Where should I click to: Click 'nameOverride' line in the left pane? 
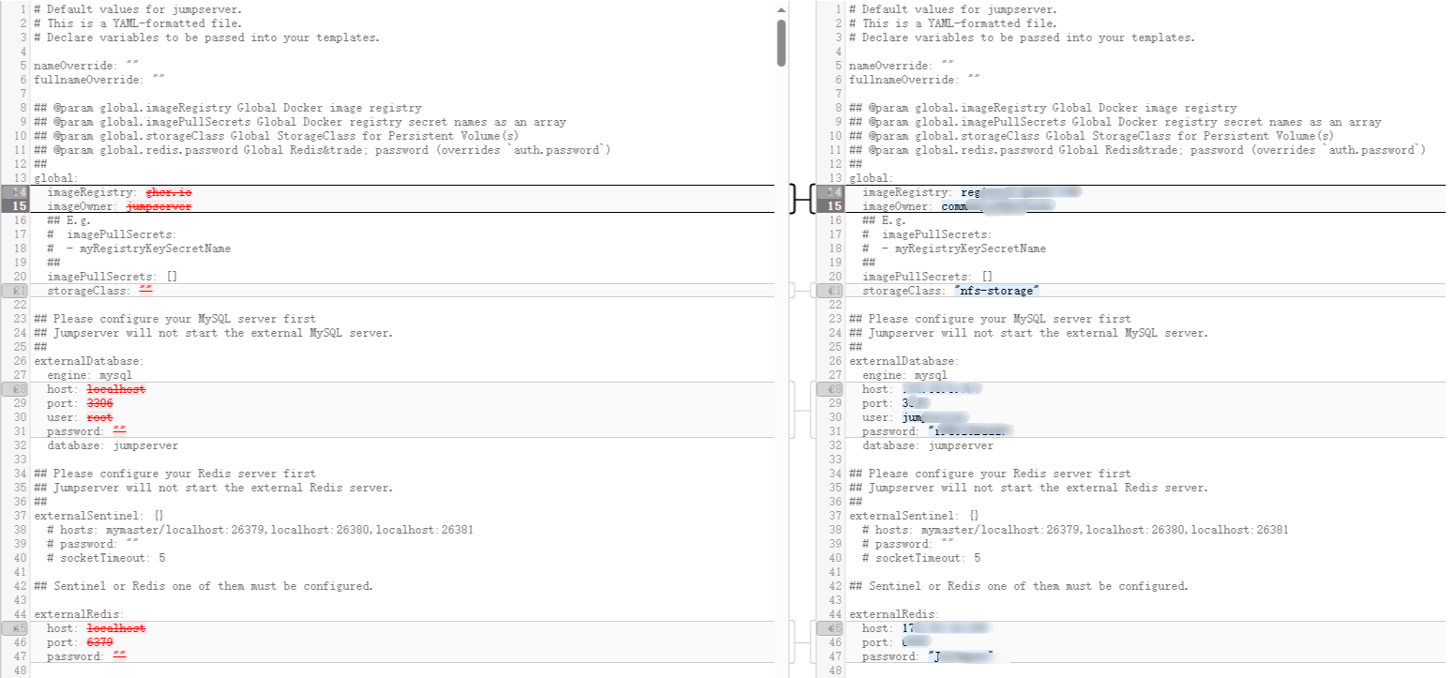pyautogui.click(x=86, y=66)
